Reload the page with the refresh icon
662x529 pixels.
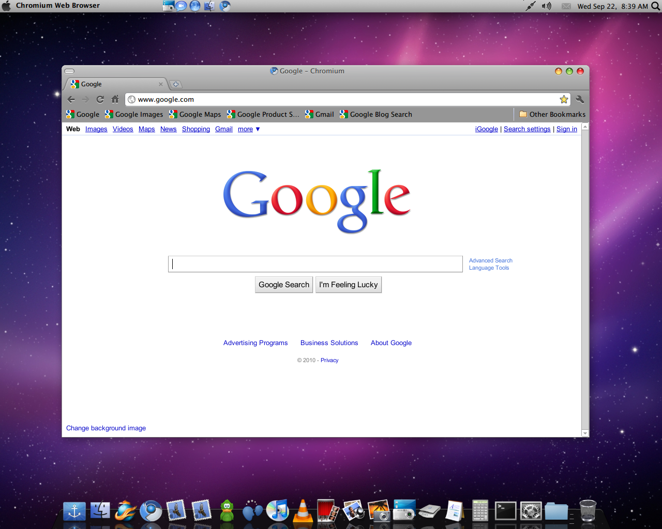[x=100, y=99]
